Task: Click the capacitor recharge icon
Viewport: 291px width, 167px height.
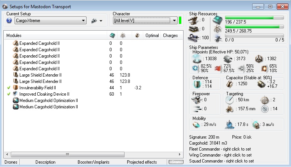Action: (262, 84)
